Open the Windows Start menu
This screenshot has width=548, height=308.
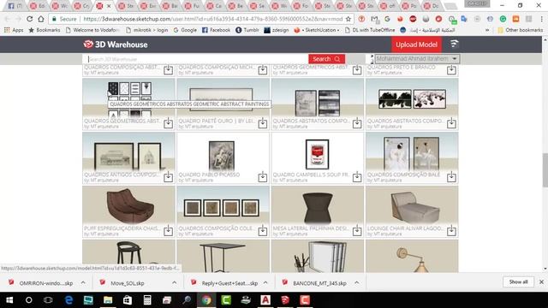pyautogui.click(x=9, y=300)
